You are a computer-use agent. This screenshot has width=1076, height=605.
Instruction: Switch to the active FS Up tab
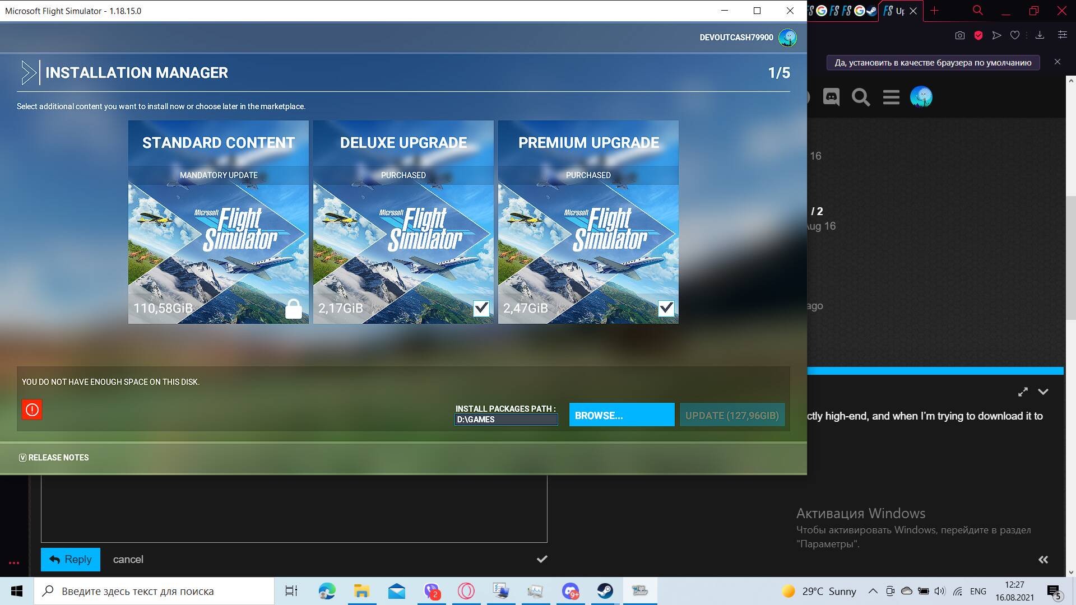point(894,11)
